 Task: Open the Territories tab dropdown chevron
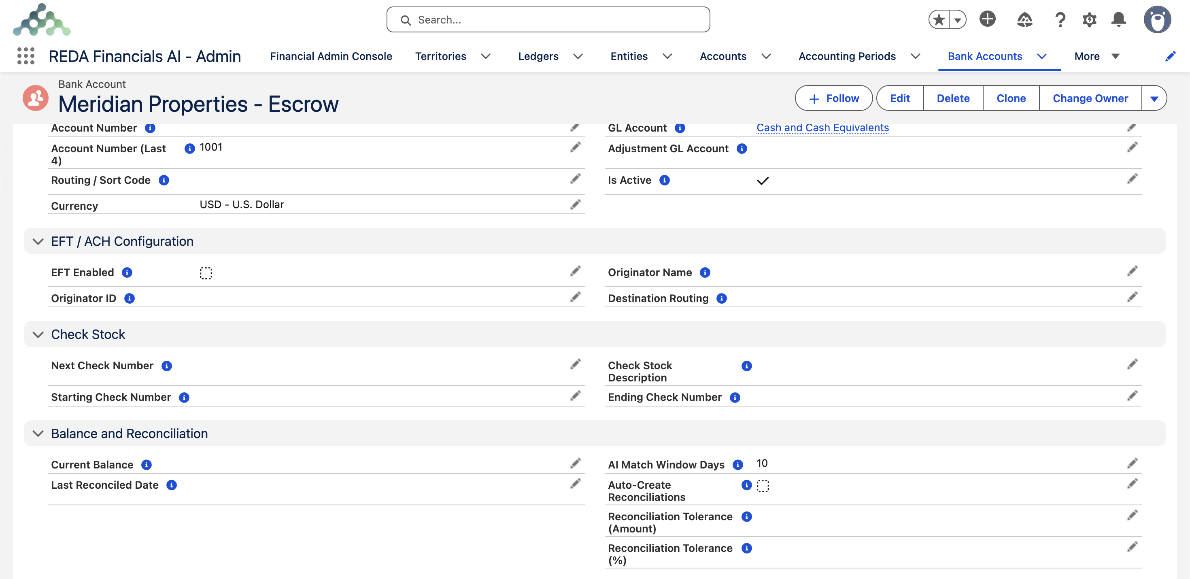click(486, 56)
